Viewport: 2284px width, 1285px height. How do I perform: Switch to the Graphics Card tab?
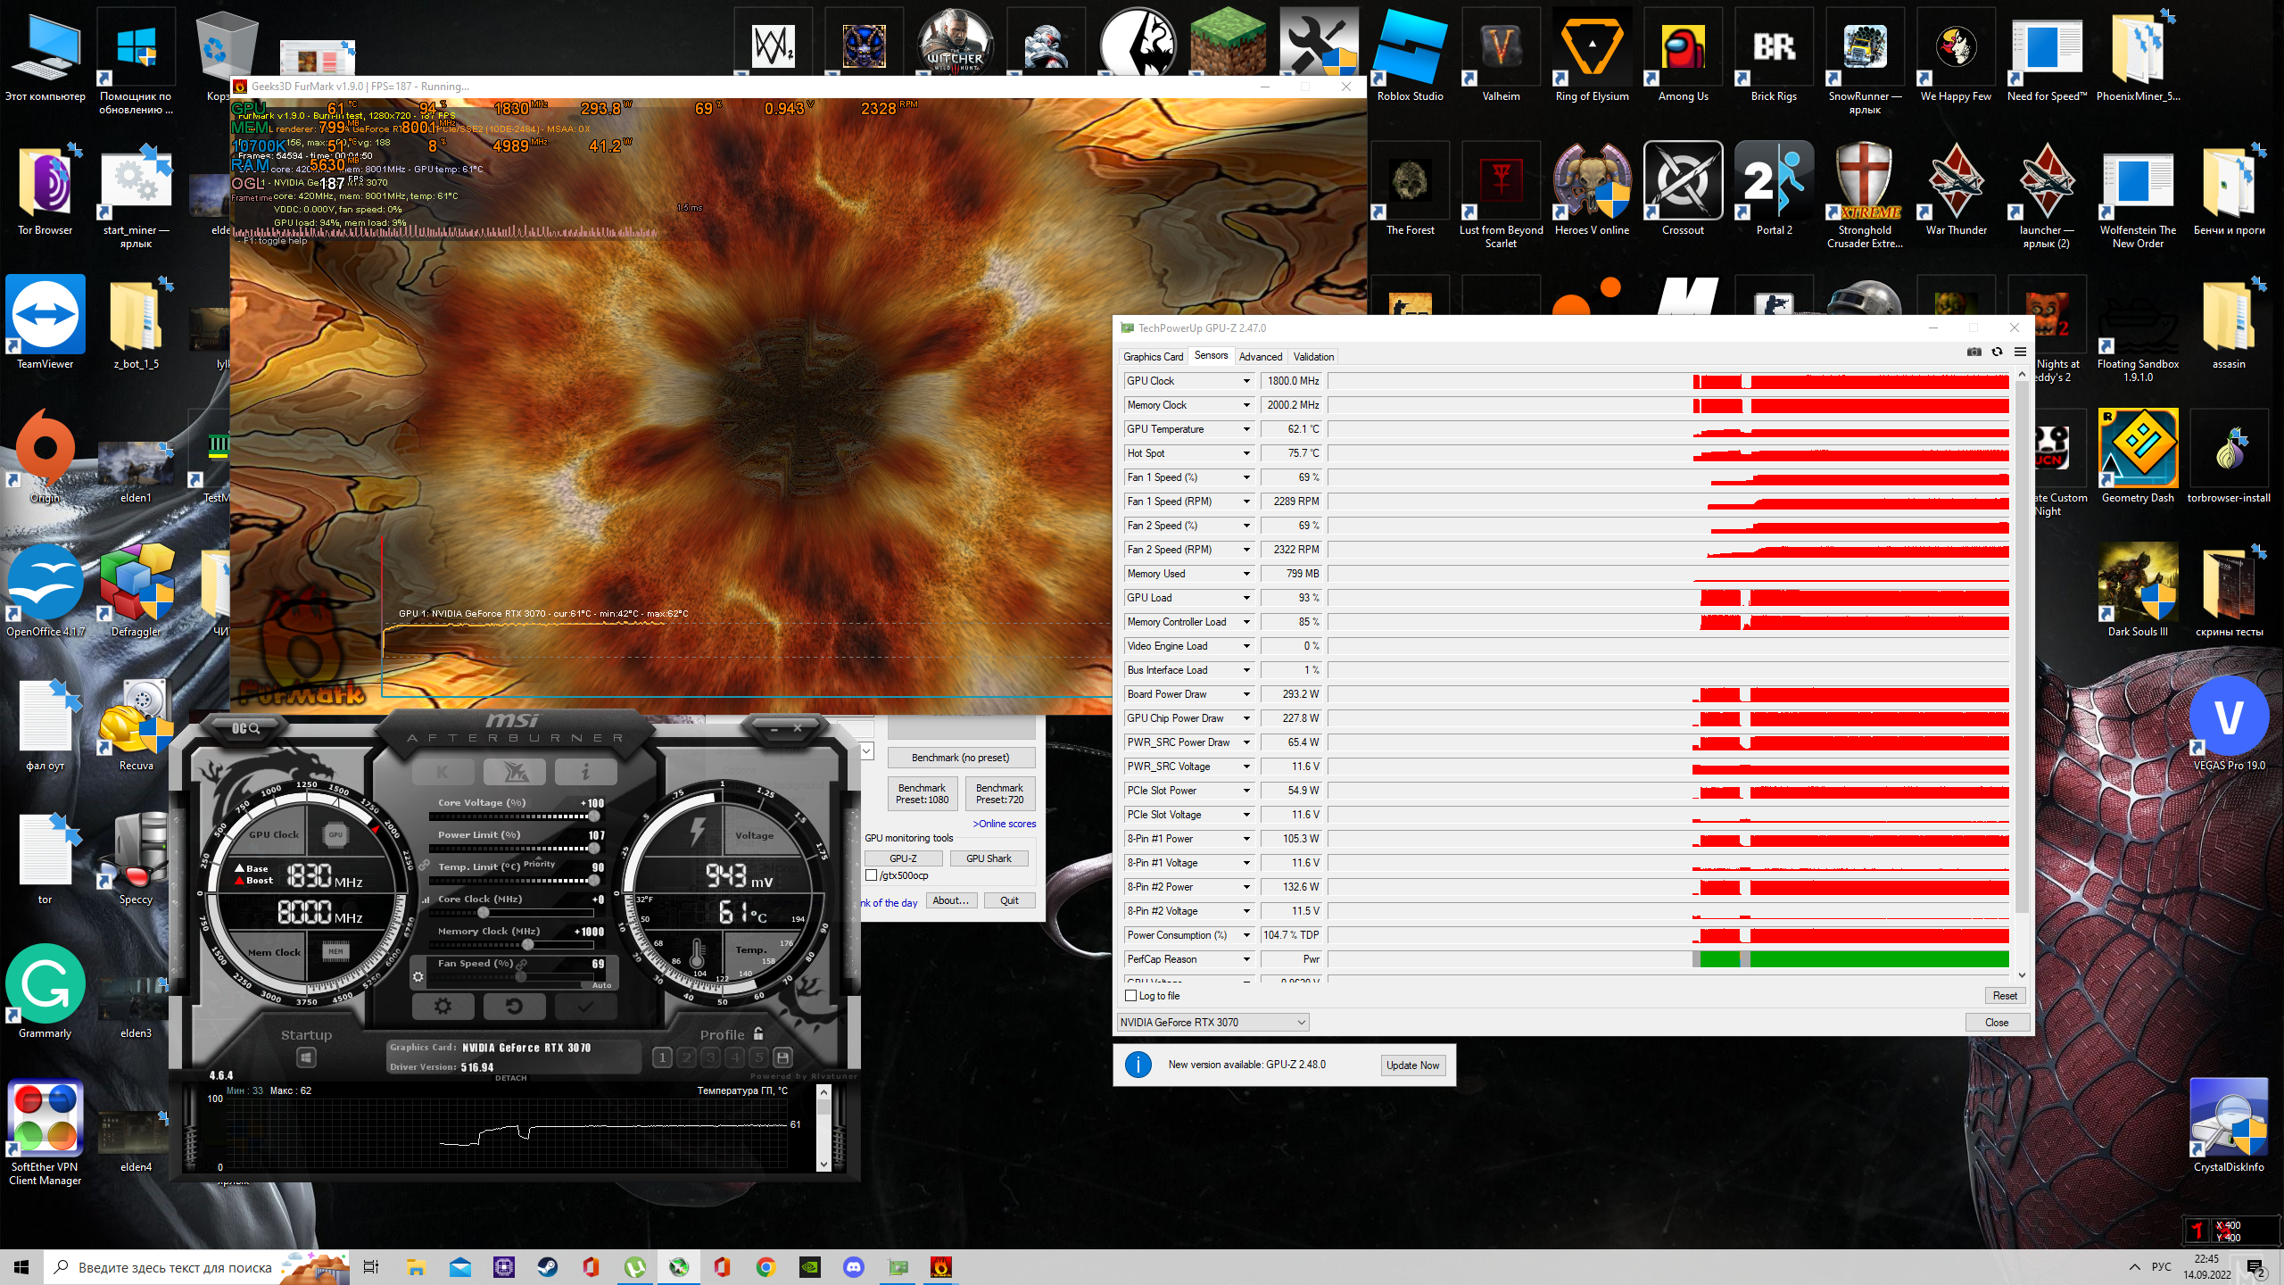(1153, 357)
